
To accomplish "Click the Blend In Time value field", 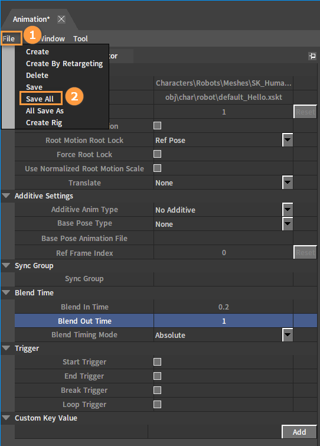I will [x=223, y=307].
